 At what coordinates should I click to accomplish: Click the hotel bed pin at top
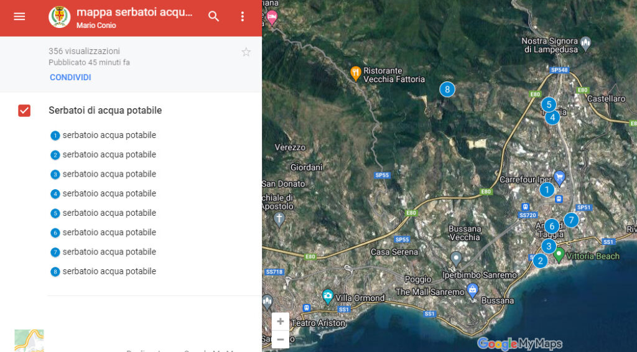click(x=272, y=18)
